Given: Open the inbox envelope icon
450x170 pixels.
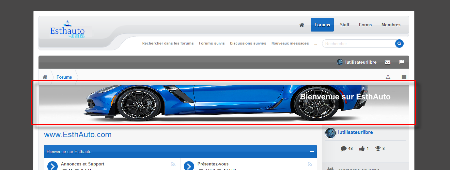Looking at the screenshot, I should click(x=388, y=62).
